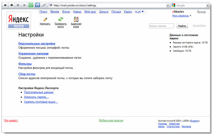
Task: Click the Яндекс почта logo
Action: 19,21
